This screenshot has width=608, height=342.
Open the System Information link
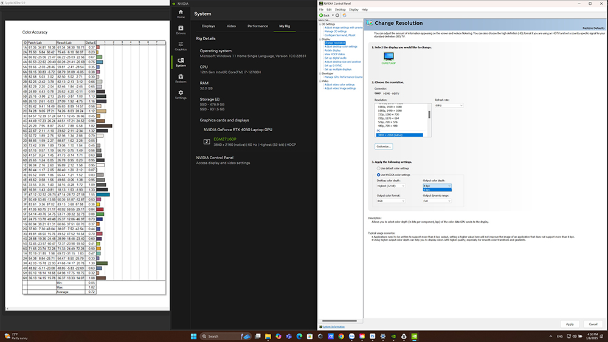(333, 327)
